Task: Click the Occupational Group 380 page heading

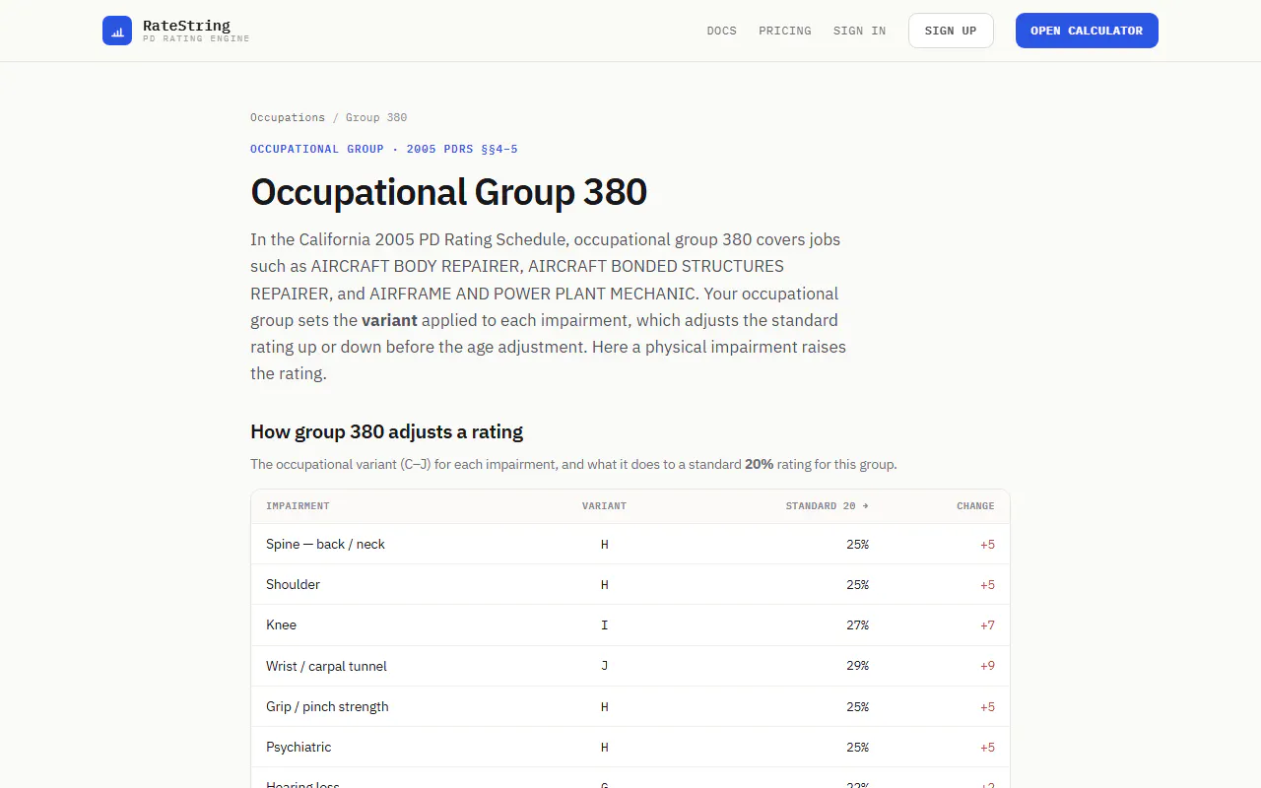Action: coord(448,192)
